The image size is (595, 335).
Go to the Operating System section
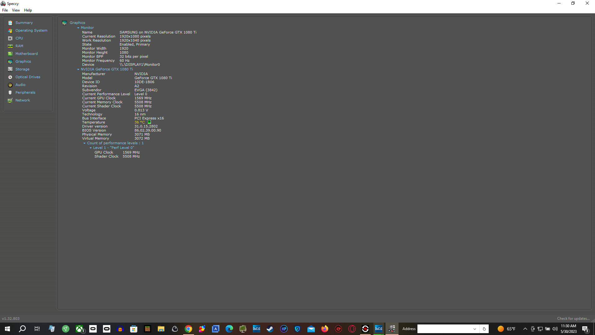click(31, 30)
